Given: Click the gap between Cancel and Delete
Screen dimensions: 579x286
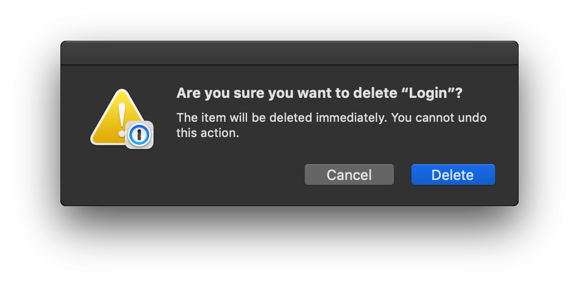Looking at the screenshot, I should tap(403, 175).
